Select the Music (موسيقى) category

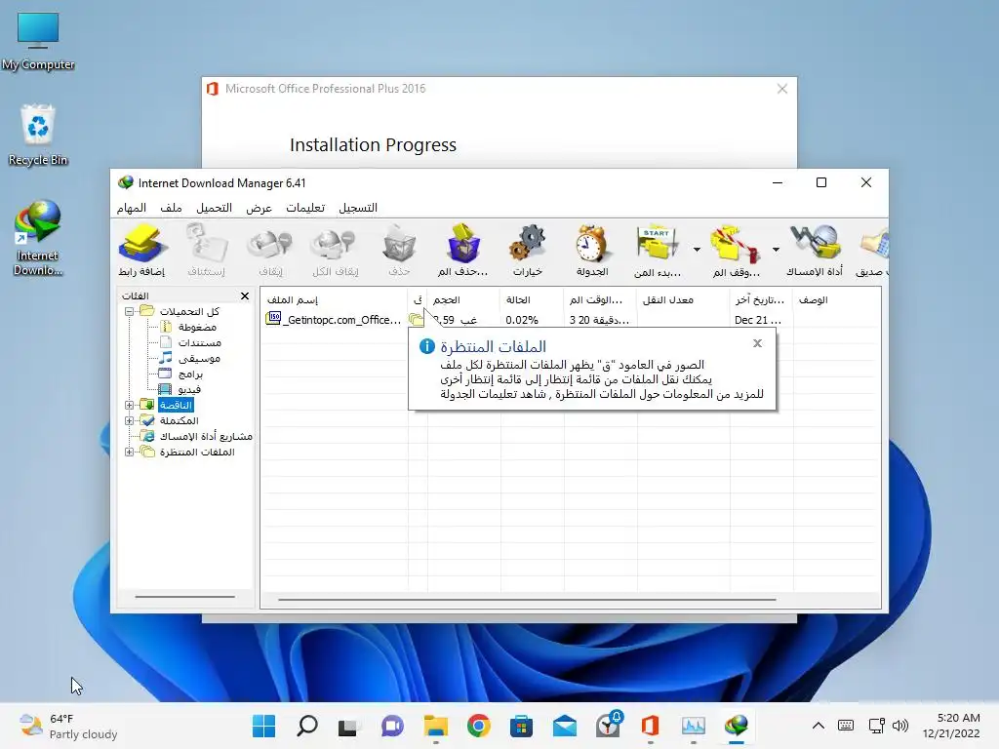click(199, 358)
